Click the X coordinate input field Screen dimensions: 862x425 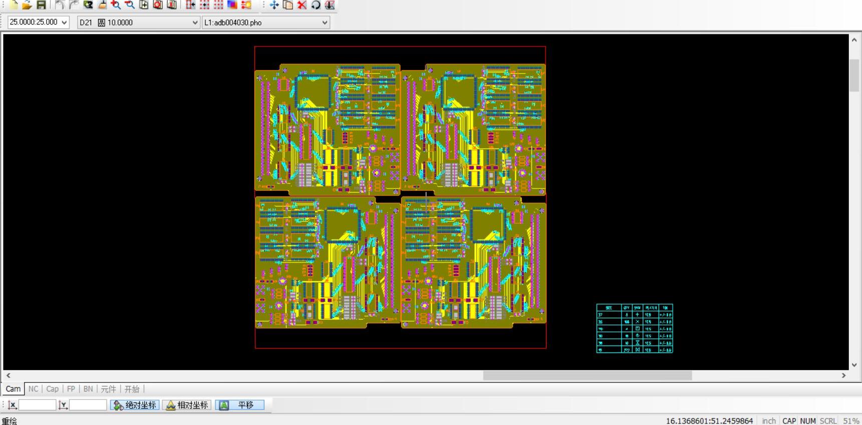[x=37, y=405]
